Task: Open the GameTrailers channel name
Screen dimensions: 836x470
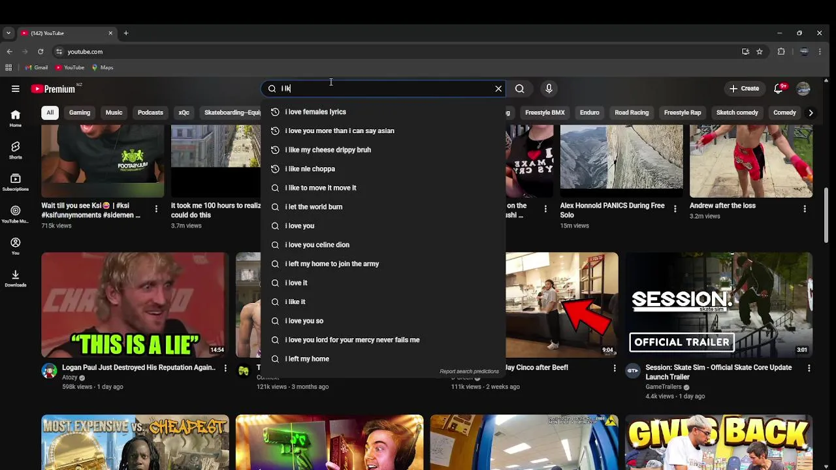Action: click(664, 386)
